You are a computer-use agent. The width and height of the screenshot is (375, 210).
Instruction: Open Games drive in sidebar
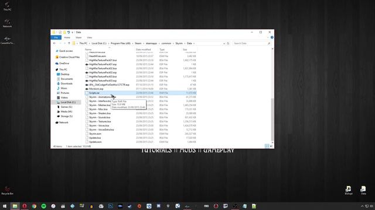66,107
